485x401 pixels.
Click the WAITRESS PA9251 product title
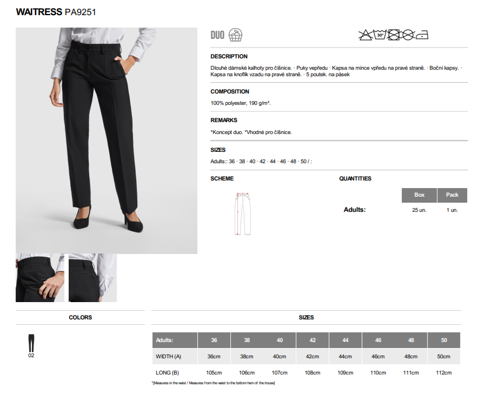(x=56, y=12)
